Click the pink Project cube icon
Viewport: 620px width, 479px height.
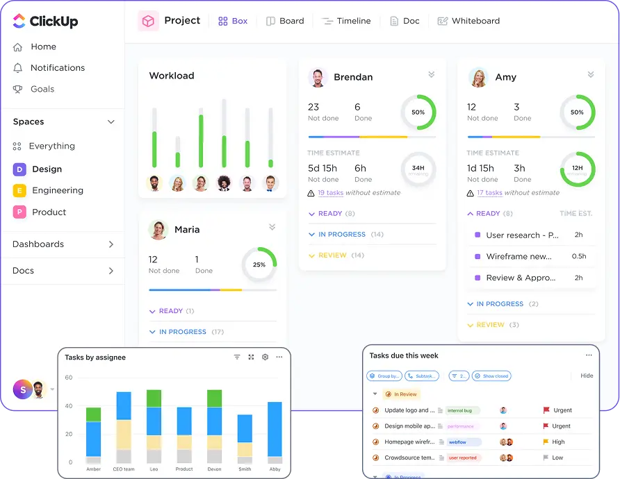point(148,21)
